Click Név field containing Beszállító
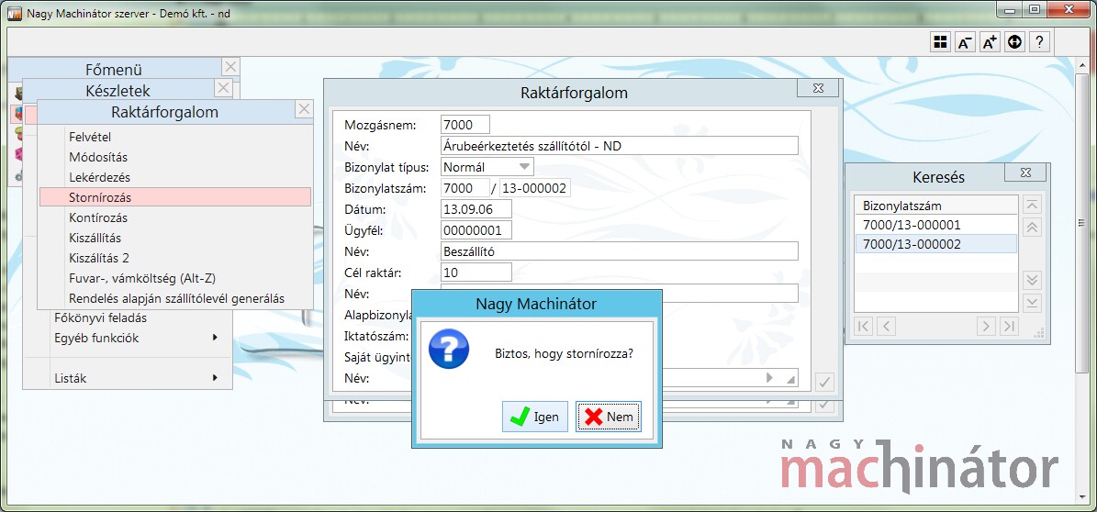Screen dimensions: 1097x512 619,251
